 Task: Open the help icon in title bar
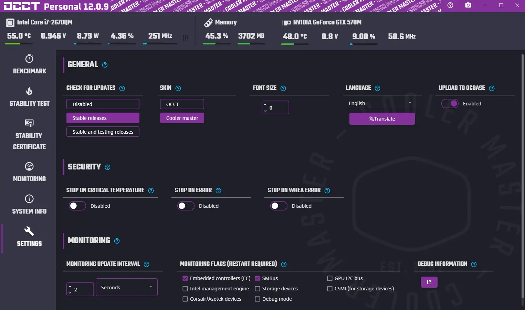450,6
